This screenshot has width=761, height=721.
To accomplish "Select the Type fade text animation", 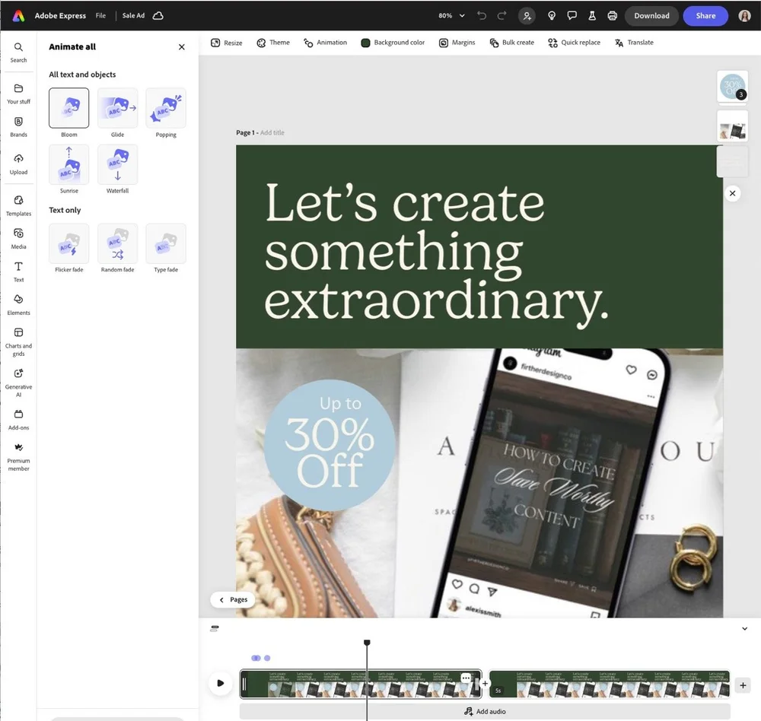I will pos(166,243).
